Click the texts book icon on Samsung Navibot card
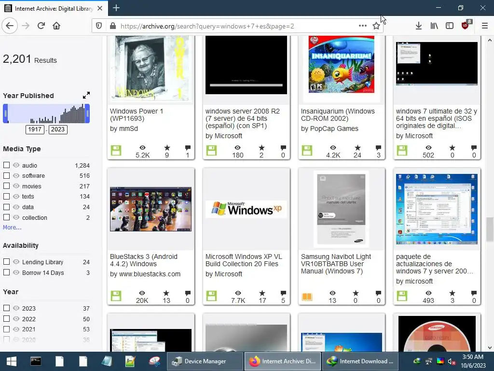 [307, 297]
